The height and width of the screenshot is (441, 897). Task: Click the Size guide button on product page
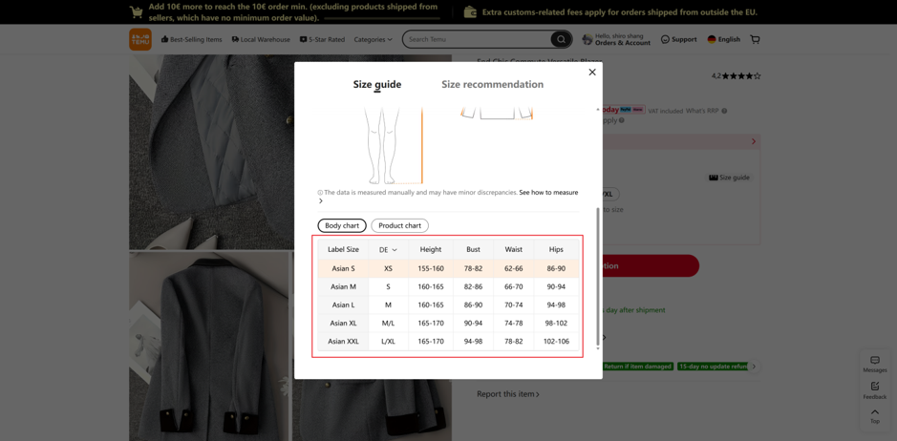[x=729, y=178]
